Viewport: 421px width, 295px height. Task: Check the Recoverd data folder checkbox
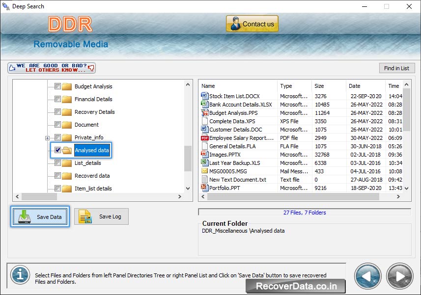pyautogui.click(x=57, y=175)
